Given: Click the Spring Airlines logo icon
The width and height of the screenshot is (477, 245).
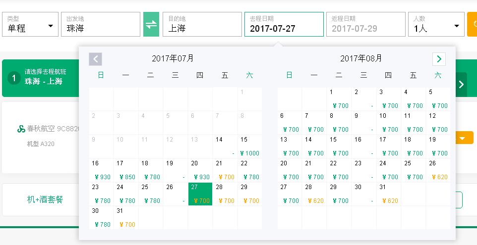Looking at the screenshot, I should 21,129.
